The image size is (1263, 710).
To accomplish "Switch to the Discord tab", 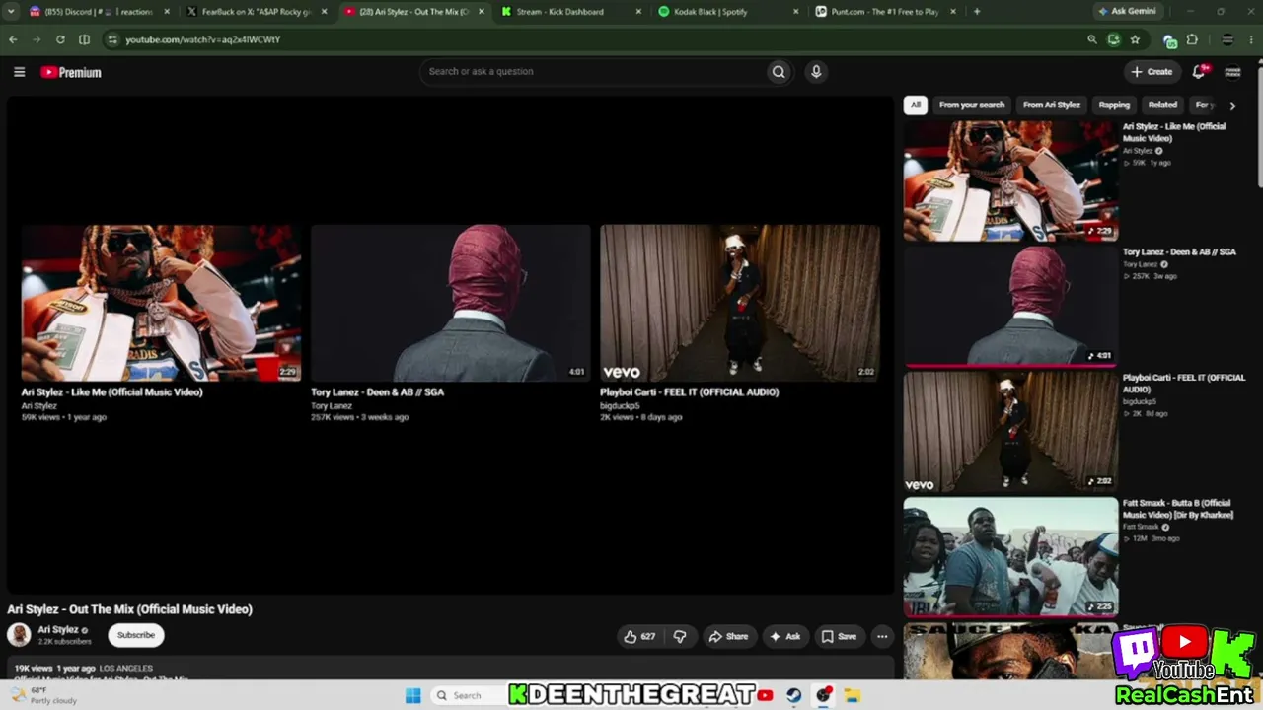I will pyautogui.click(x=99, y=12).
